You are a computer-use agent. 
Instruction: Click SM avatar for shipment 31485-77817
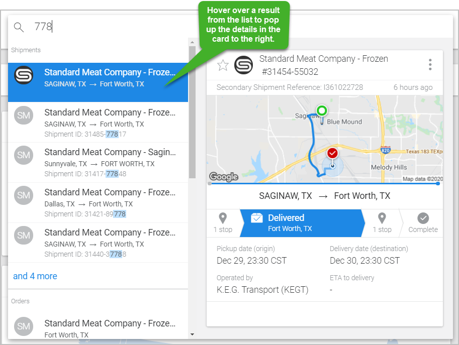24,115
